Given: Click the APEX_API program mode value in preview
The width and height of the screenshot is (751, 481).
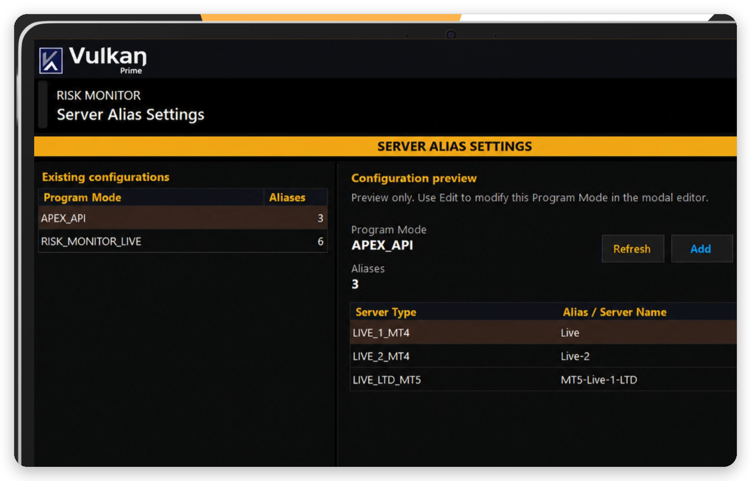Looking at the screenshot, I should coord(382,245).
